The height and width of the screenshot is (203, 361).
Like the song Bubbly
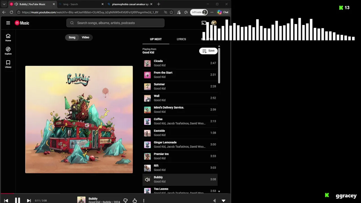135,200
